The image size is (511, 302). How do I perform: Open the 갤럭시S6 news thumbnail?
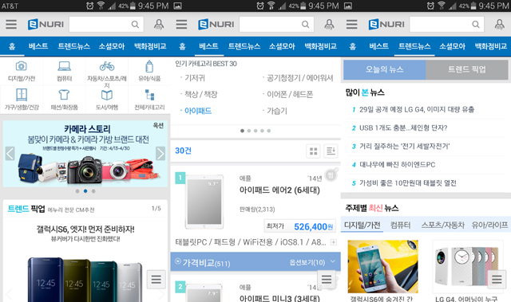tap(383, 267)
